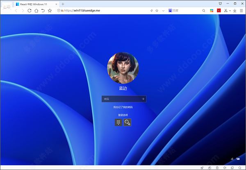Click the lock screen wifi network icon
The width and height of the screenshot is (246, 170).
tap(232, 159)
